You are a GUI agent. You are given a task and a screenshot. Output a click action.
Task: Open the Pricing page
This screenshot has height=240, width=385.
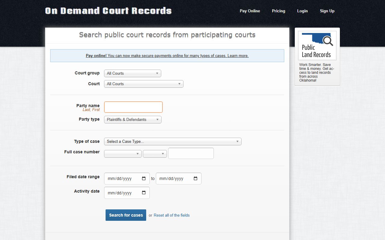tap(278, 11)
